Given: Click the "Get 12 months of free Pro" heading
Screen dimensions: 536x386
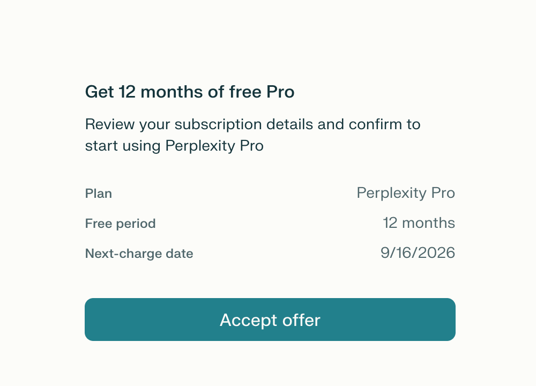Looking at the screenshot, I should coord(190,92).
